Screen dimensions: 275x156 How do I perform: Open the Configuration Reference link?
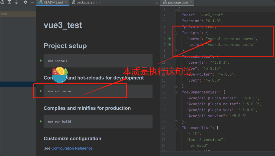tap(72, 148)
